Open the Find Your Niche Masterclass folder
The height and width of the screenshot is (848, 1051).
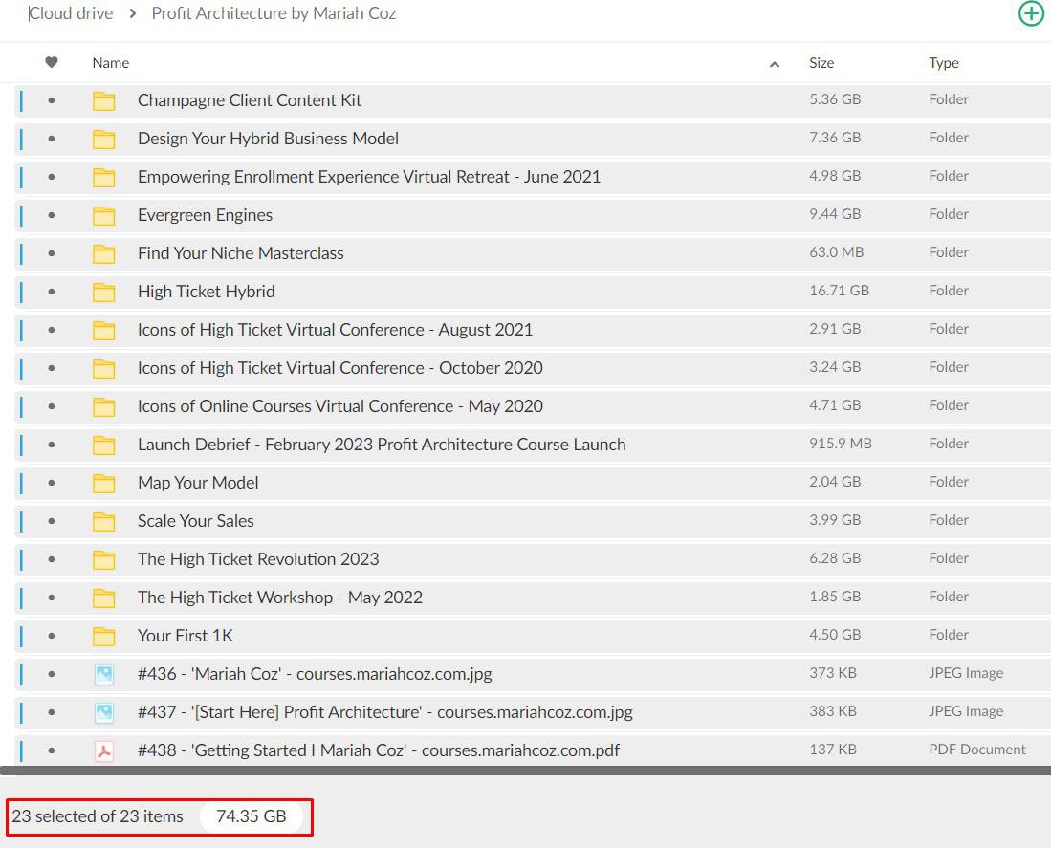click(x=240, y=253)
